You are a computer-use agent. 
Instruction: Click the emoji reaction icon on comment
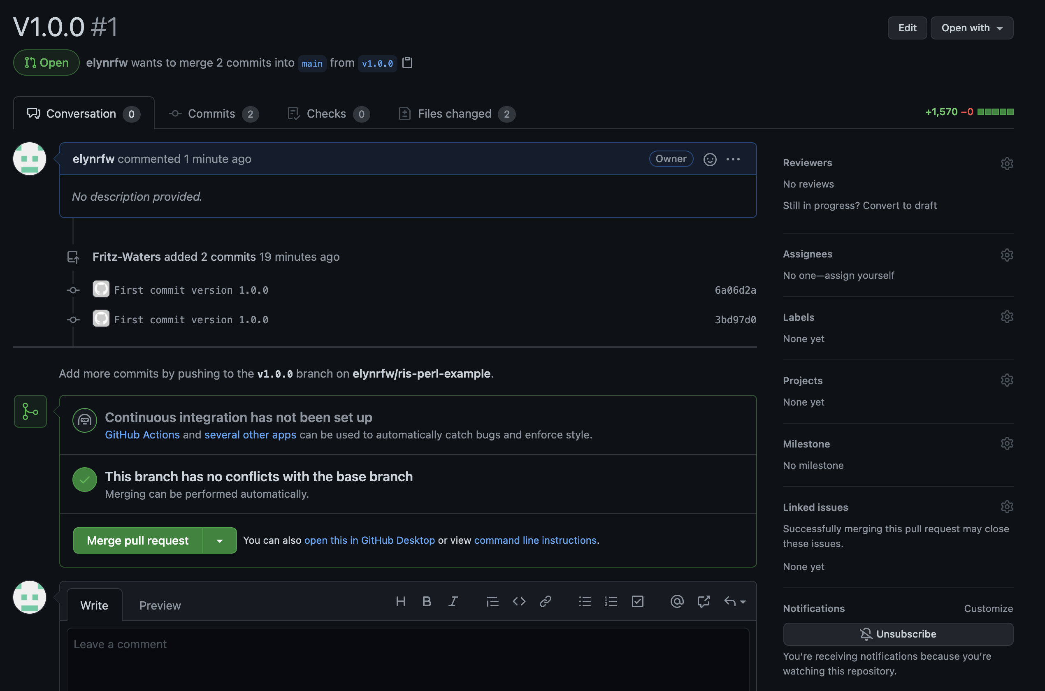710,159
